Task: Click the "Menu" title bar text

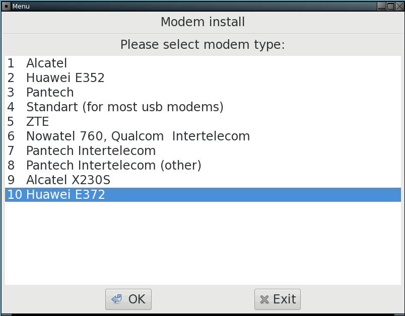Action: click(x=21, y=7)
